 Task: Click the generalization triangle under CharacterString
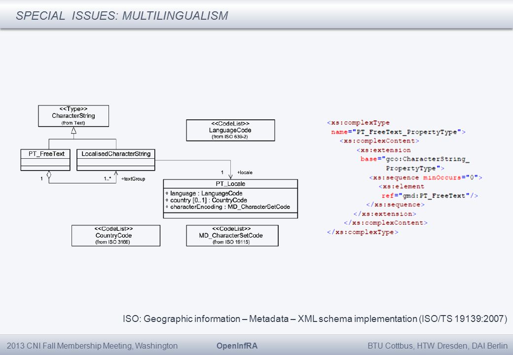point(73,131)
